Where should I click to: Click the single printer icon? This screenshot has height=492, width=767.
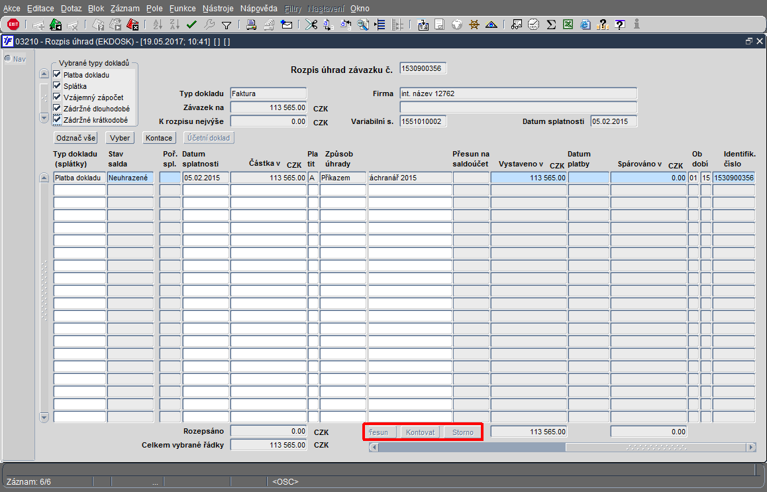click(252, 25)
